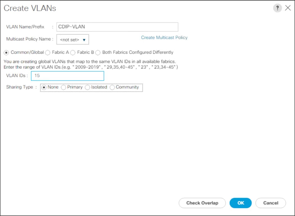Open the help icon in the dialog header
The width and height of the screenshot is (295, 216).
[277, 8]
